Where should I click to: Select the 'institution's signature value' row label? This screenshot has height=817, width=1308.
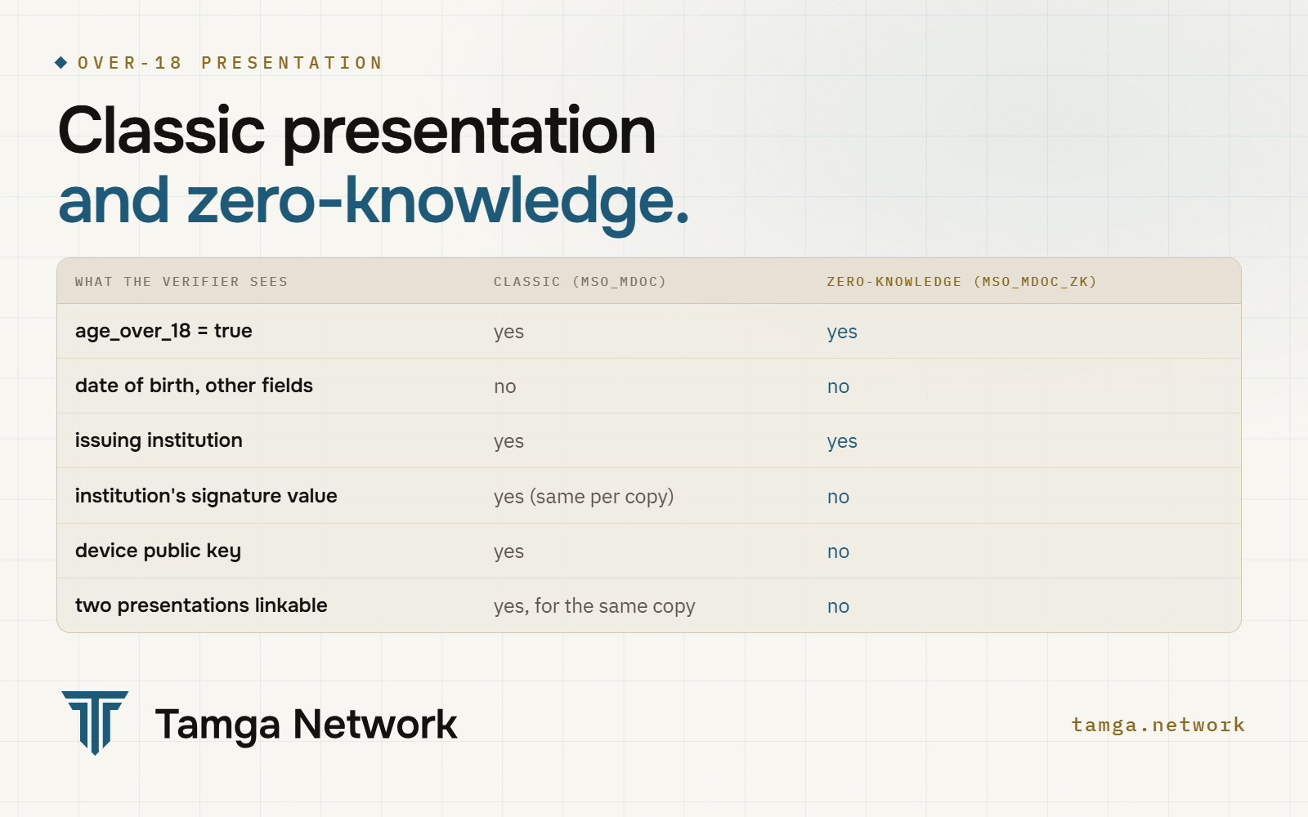click(206, 496)
